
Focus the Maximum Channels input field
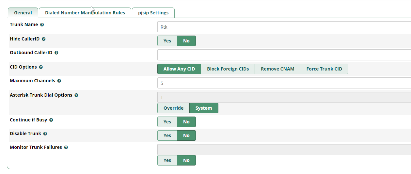click(x=284, y=83)
